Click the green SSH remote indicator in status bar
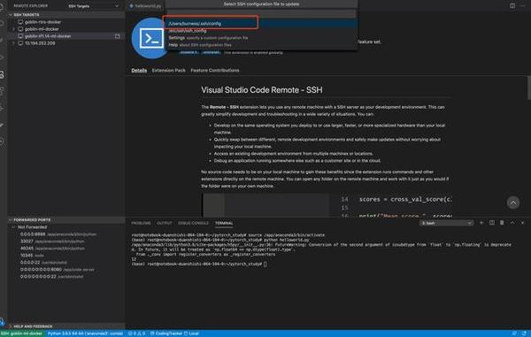 21,333
